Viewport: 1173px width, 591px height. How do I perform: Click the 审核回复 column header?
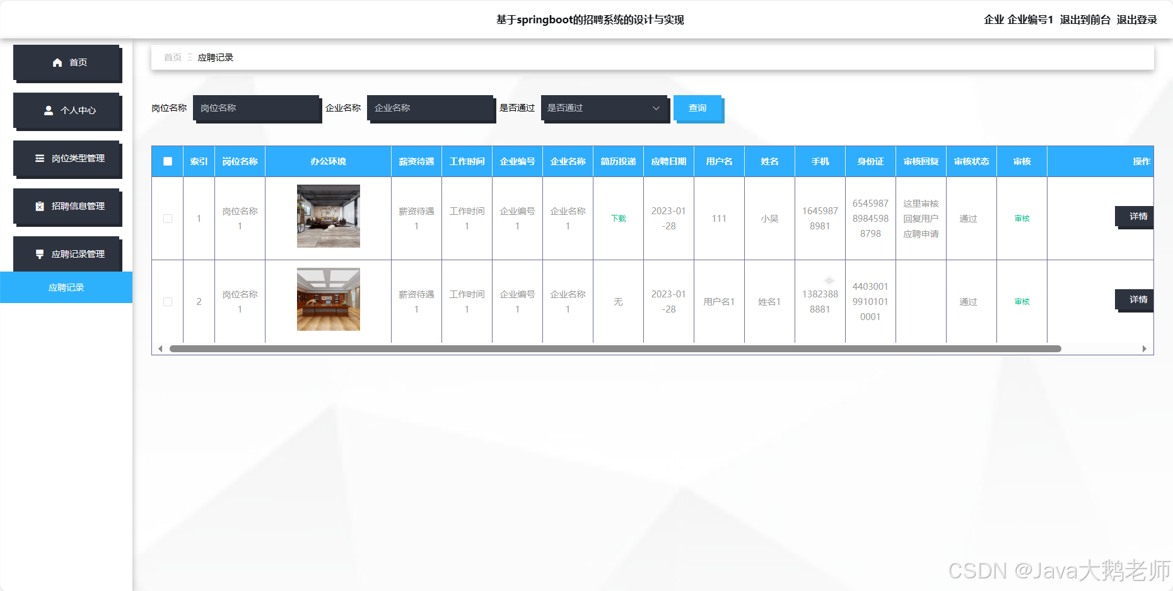pos(921,161)
